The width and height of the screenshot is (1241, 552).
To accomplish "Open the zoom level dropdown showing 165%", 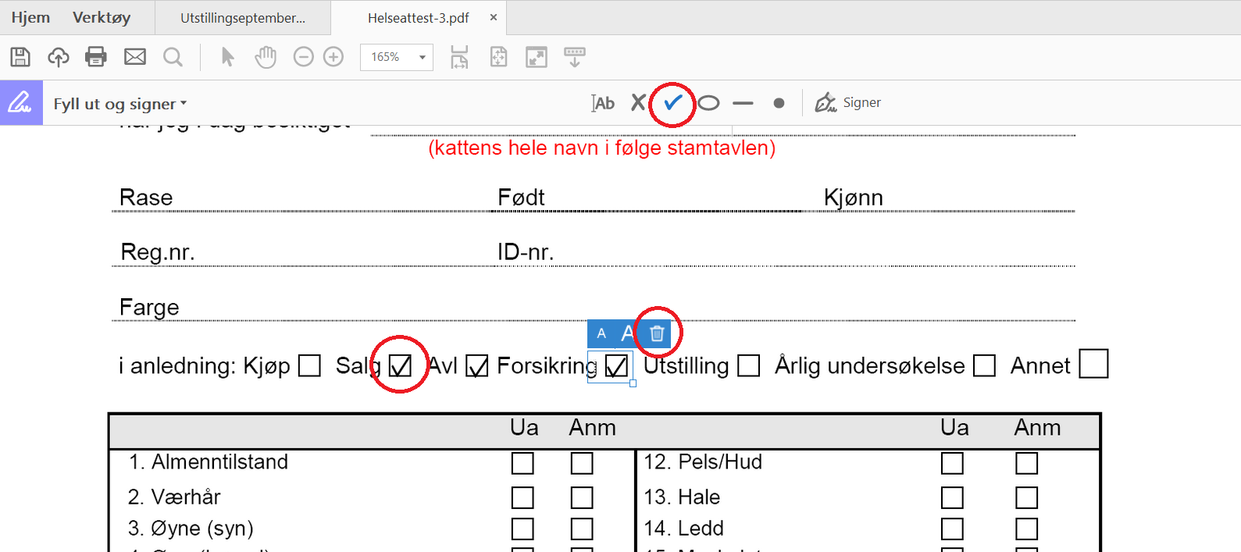I will pyautogui.click(x=397, y=57).
